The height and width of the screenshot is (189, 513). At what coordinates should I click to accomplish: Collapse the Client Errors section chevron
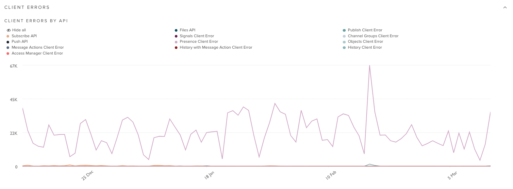pos(505,8)
